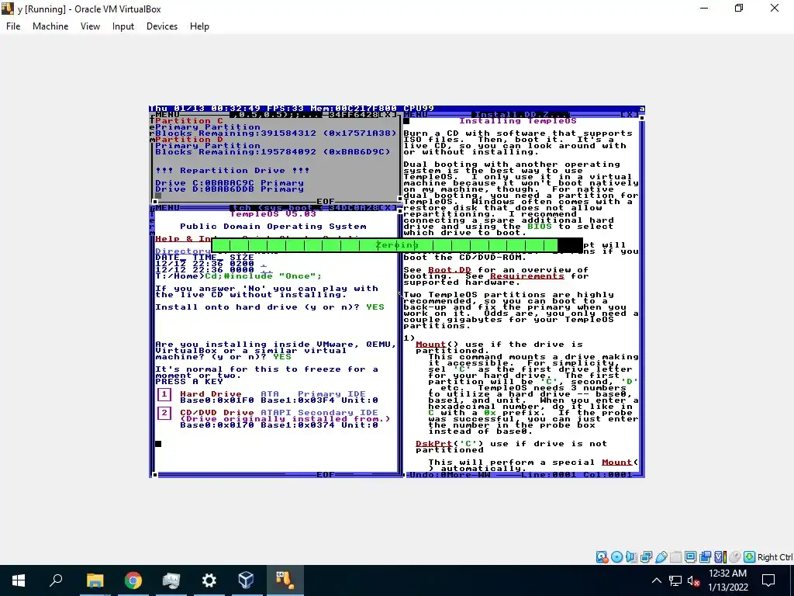Open the View menu
Image resolution: width=794 pixels, height=596 pixels.
coord(90,26)
